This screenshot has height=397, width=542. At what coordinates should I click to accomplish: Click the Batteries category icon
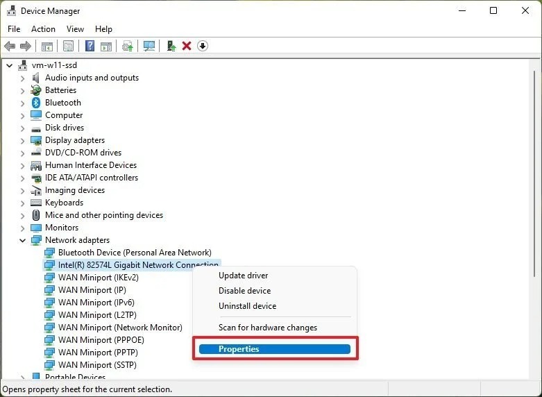pos(36,90)
